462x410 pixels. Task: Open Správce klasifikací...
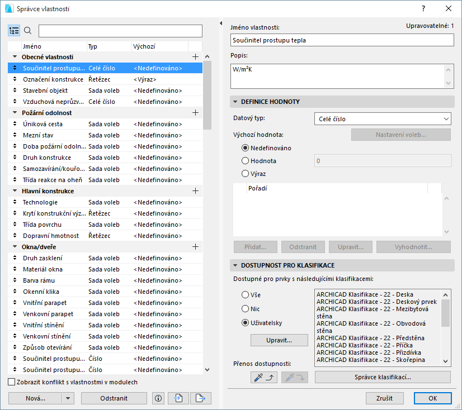coord(383,377)
